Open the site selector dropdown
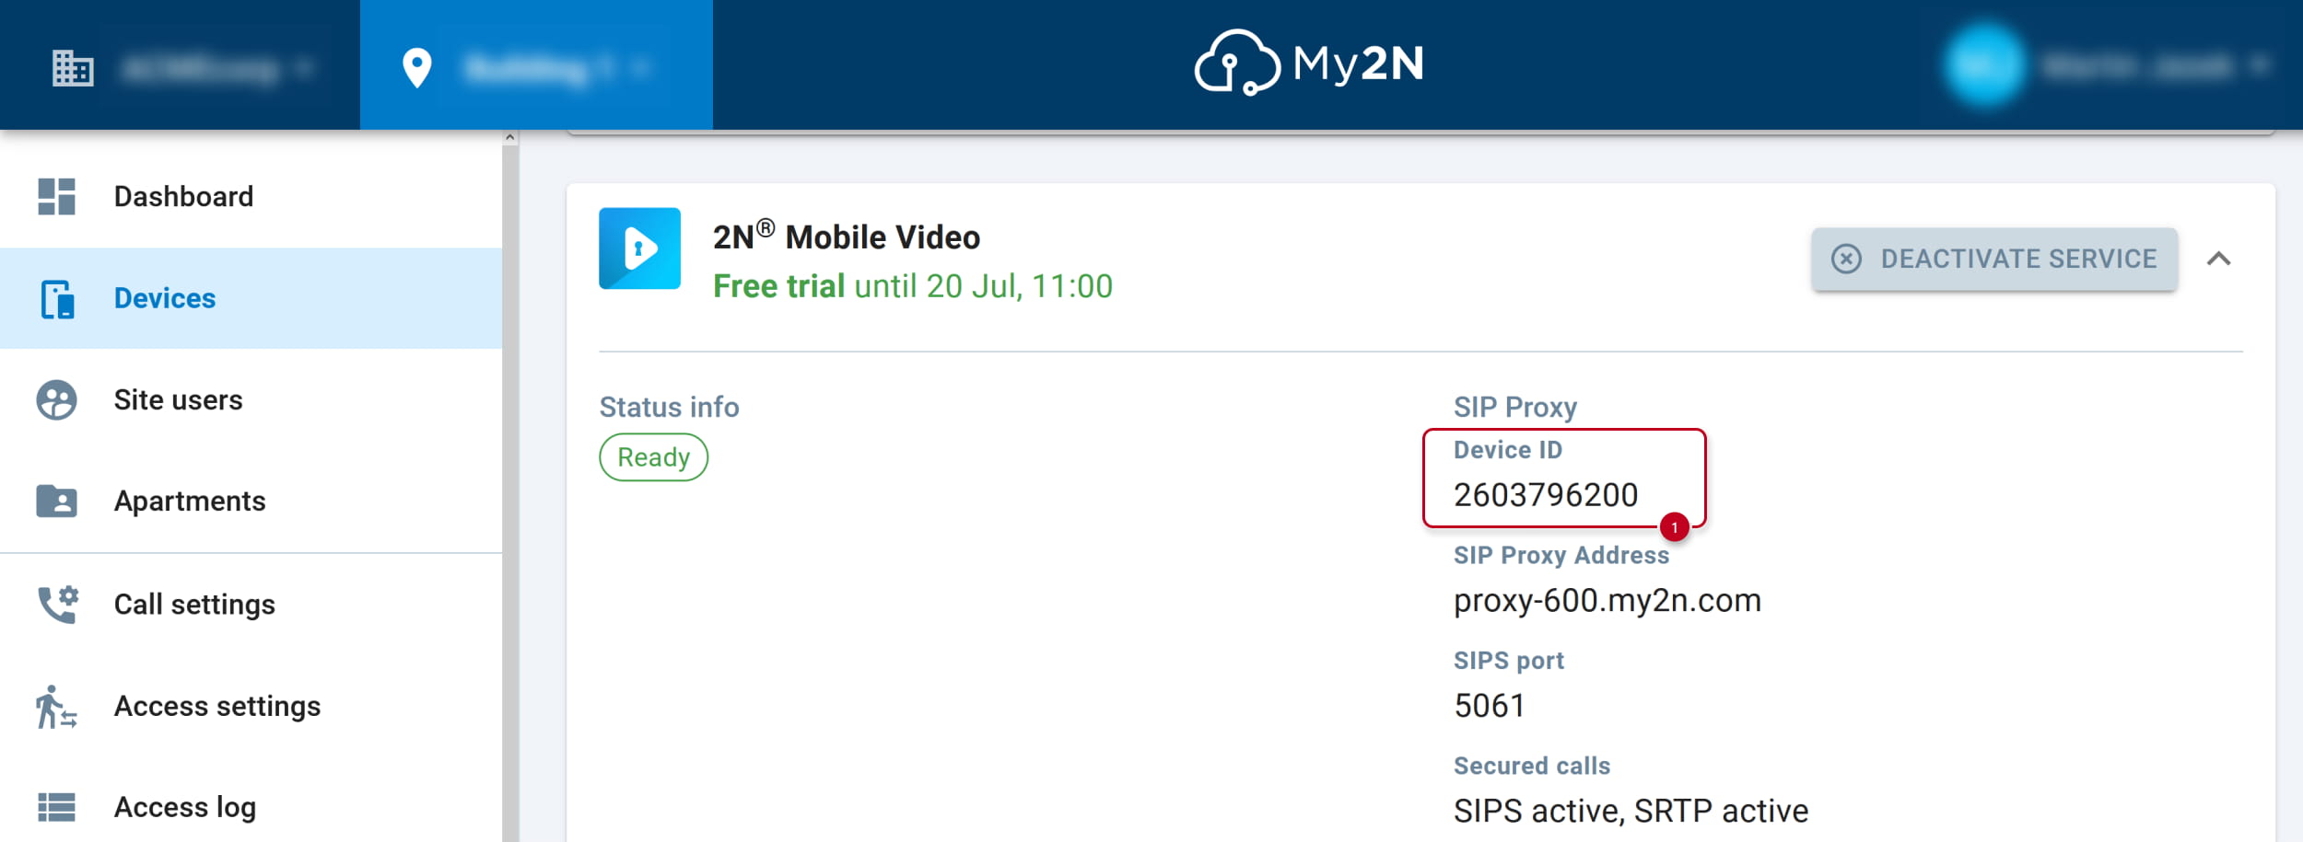This screenshot has height=842, width=2303. (x=558, y=68)
